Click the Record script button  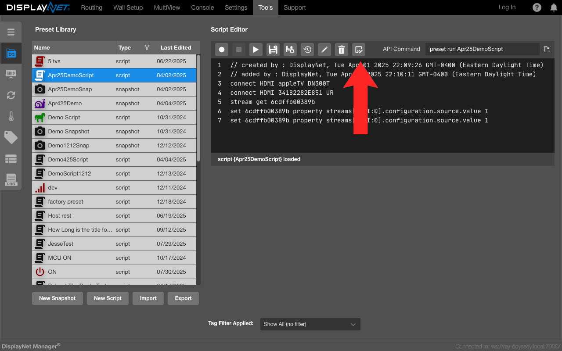click(x=222, y=50)
